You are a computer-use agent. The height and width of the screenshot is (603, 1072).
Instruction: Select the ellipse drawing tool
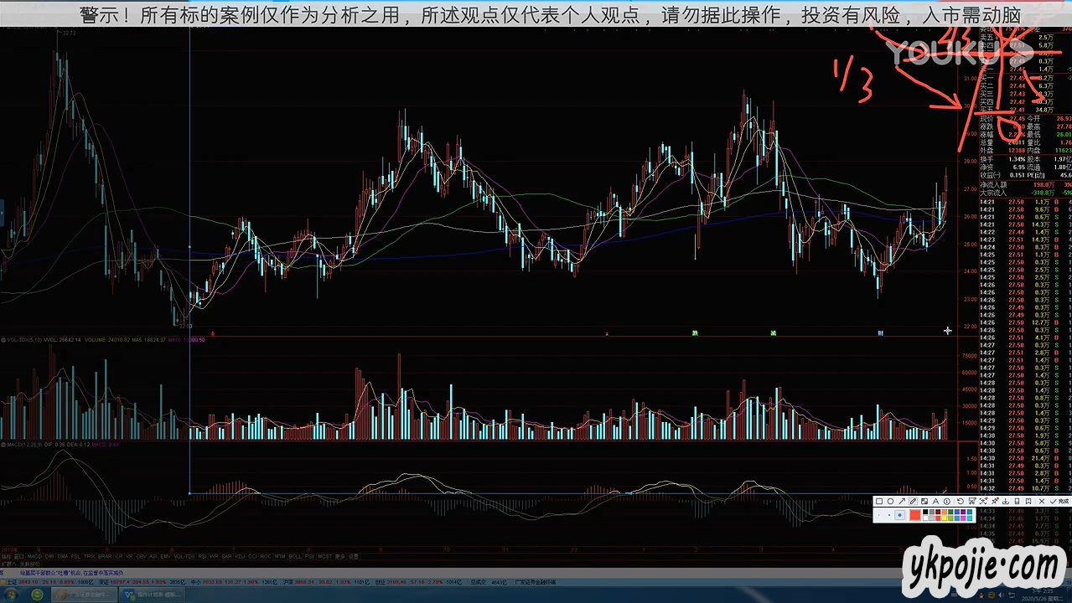coord(890,502)
